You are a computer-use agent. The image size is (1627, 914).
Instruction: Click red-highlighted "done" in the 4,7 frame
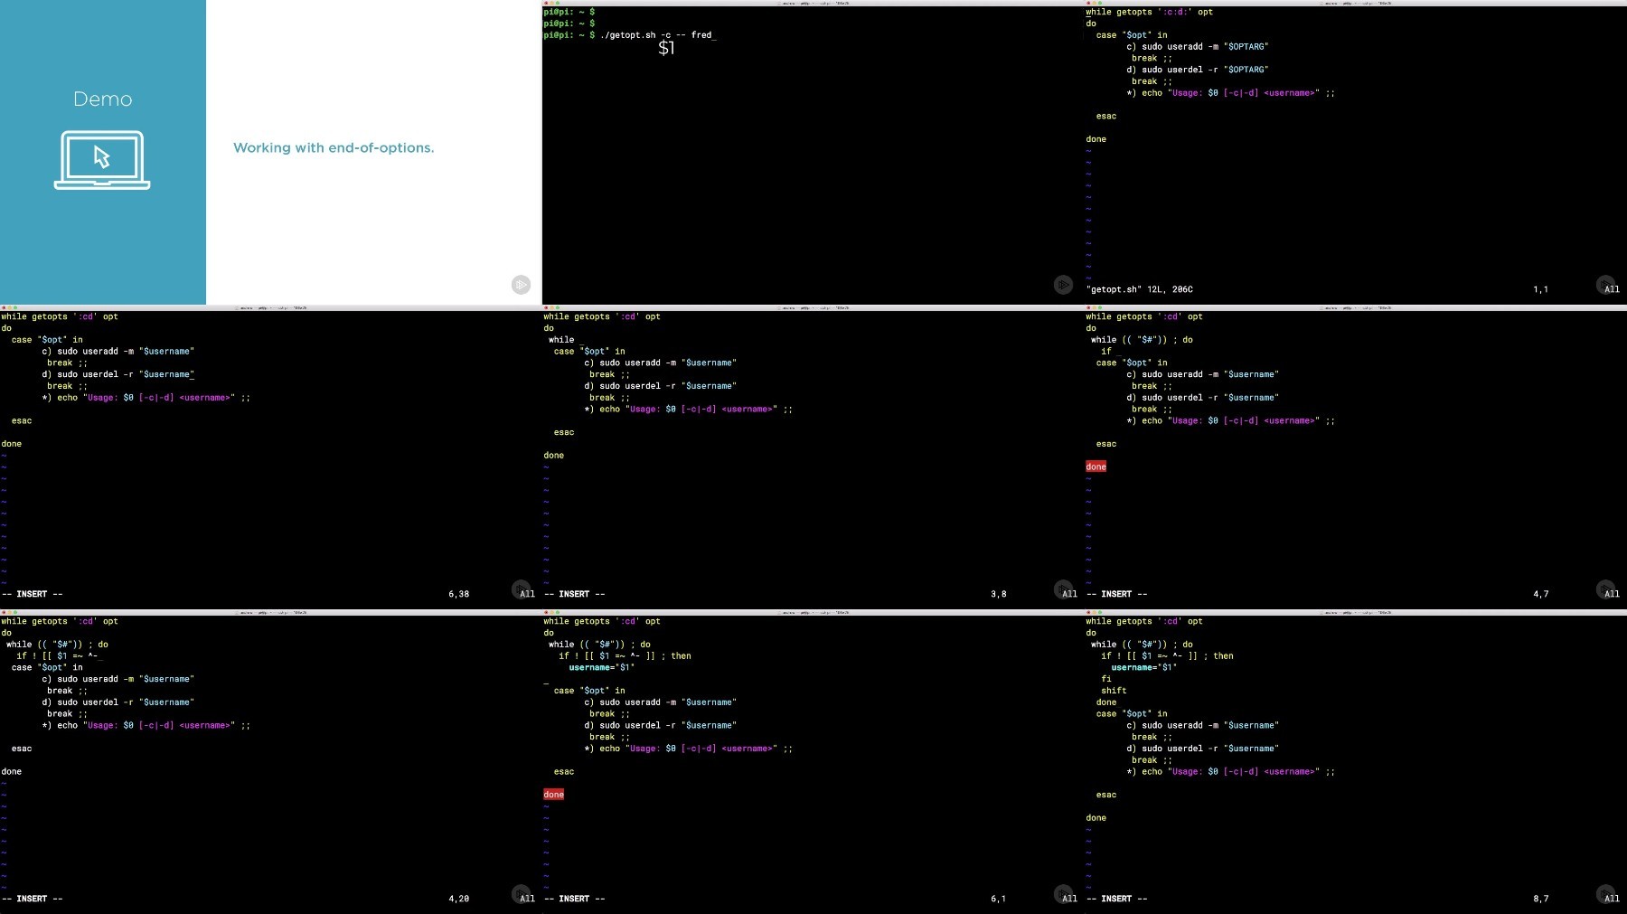tap(1096, 466)
